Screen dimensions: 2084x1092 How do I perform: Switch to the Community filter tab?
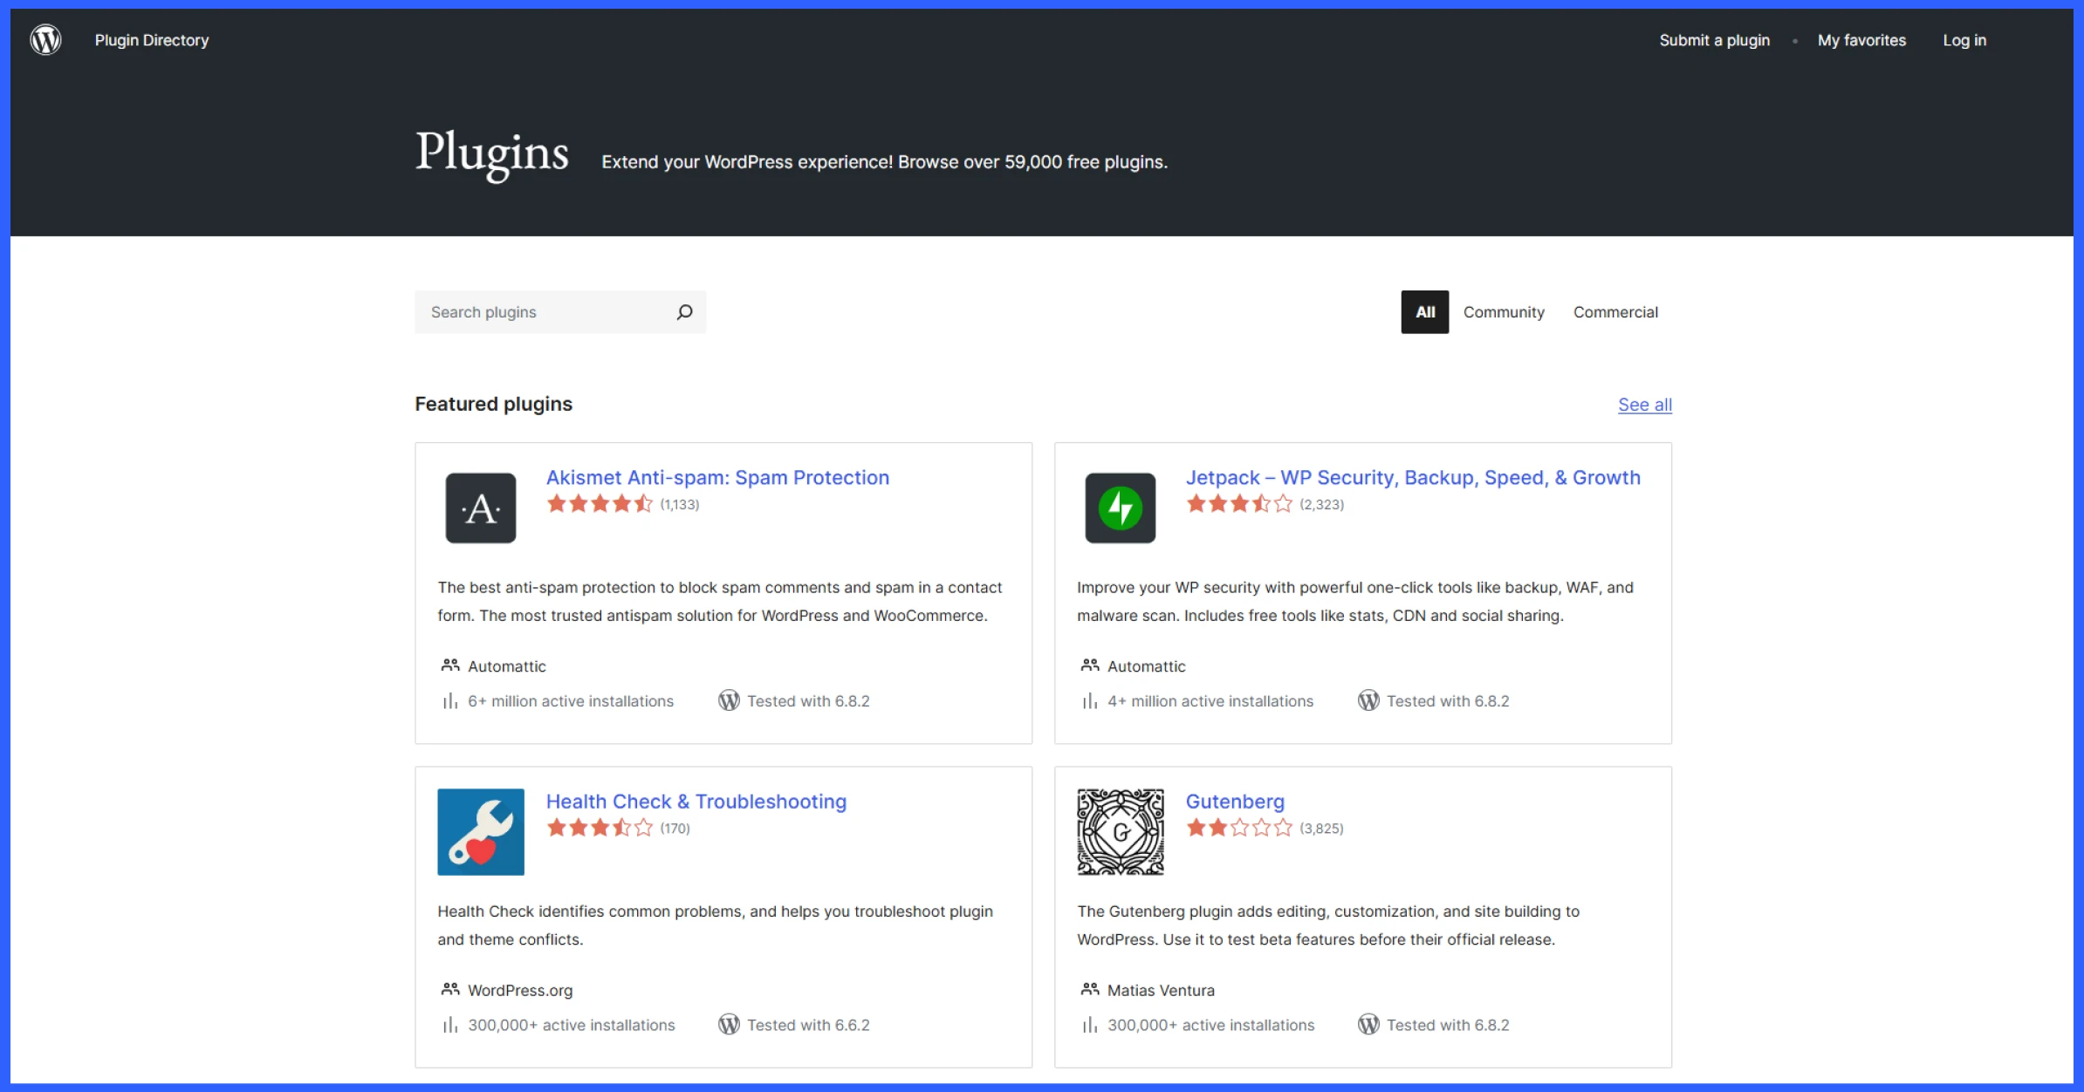1504,312
